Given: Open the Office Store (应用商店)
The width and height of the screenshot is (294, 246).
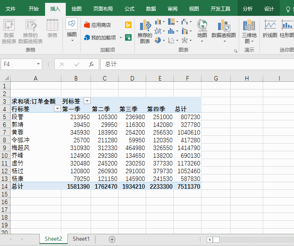Looking at the screenshot, I should [x=97, y=25].
